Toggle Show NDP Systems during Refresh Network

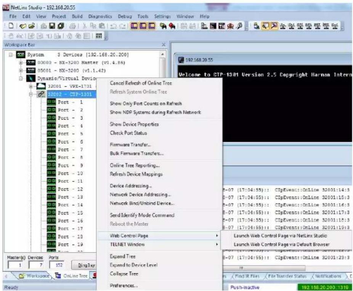(x=155, y=112)
